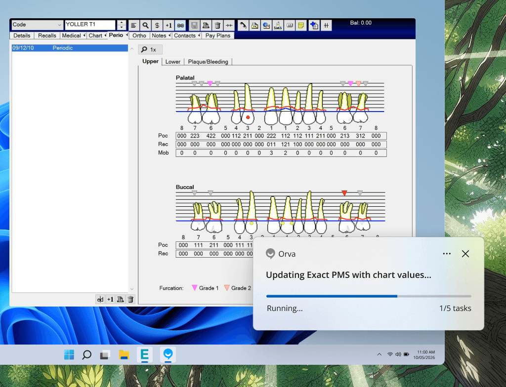
Task: Click the YOLLER T1 patient name field
Action: click(90, 25)
